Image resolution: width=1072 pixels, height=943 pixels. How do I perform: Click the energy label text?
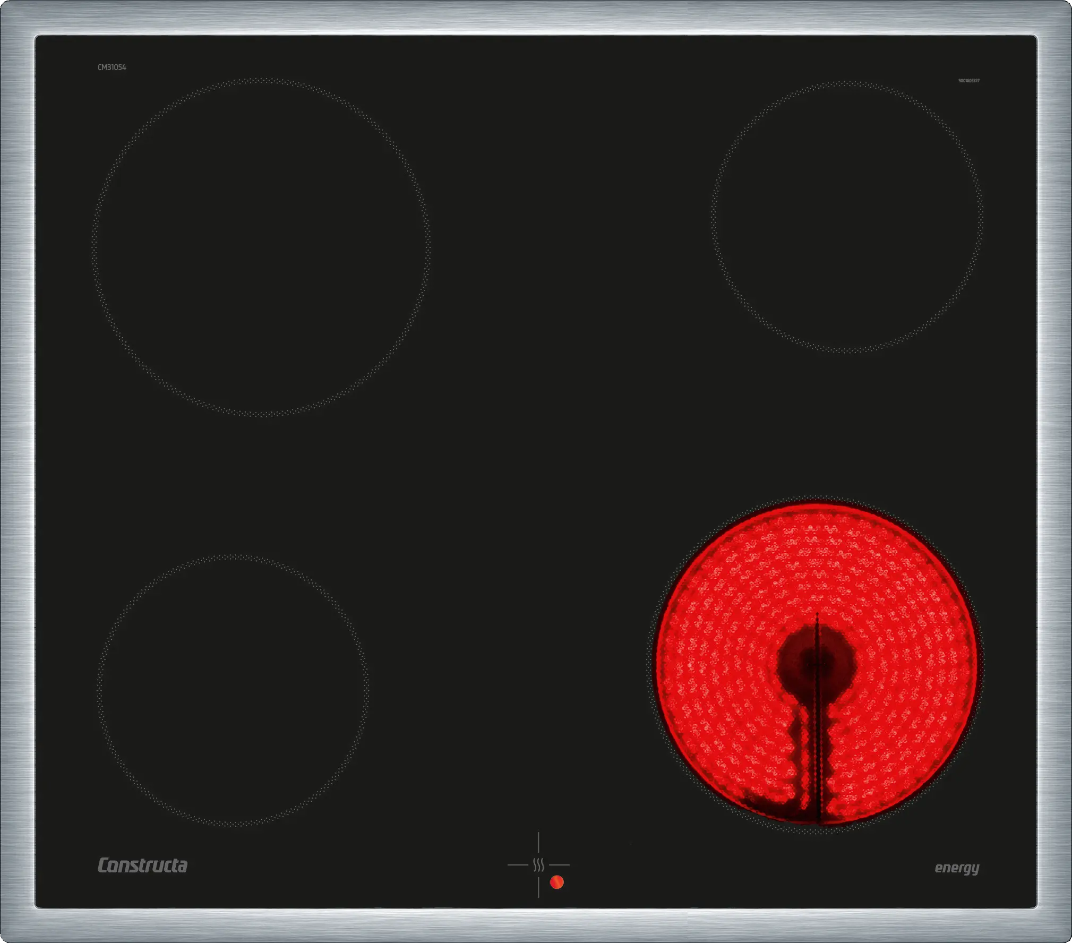pos(957,868)
